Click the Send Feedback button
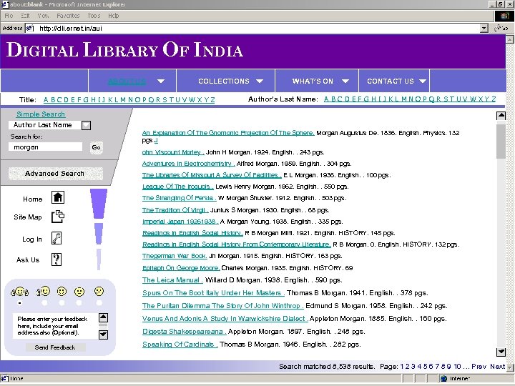Screen dimensions: 515x386 [x=56, y=347]
